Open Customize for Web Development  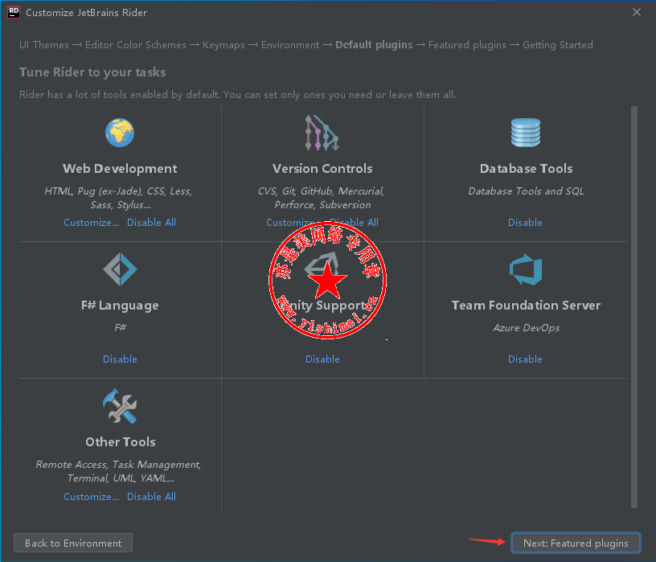[91, 222]
